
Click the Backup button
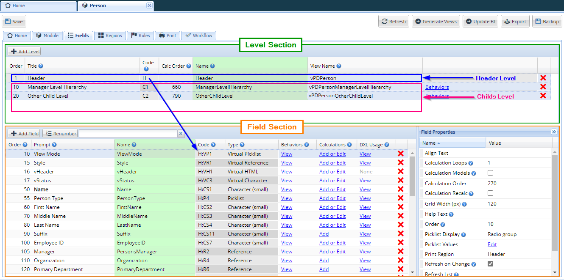coord(547,22)
